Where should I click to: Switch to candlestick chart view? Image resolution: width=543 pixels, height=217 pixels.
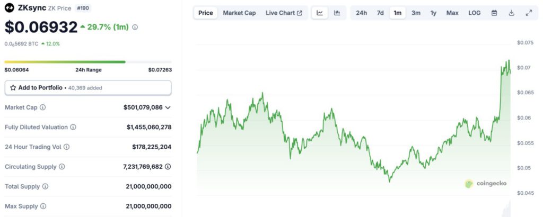pyautogui.click(x=337, y=13)
